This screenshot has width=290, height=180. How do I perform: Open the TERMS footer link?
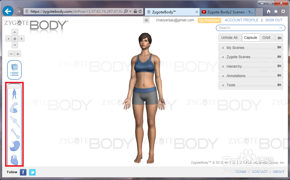241,172
